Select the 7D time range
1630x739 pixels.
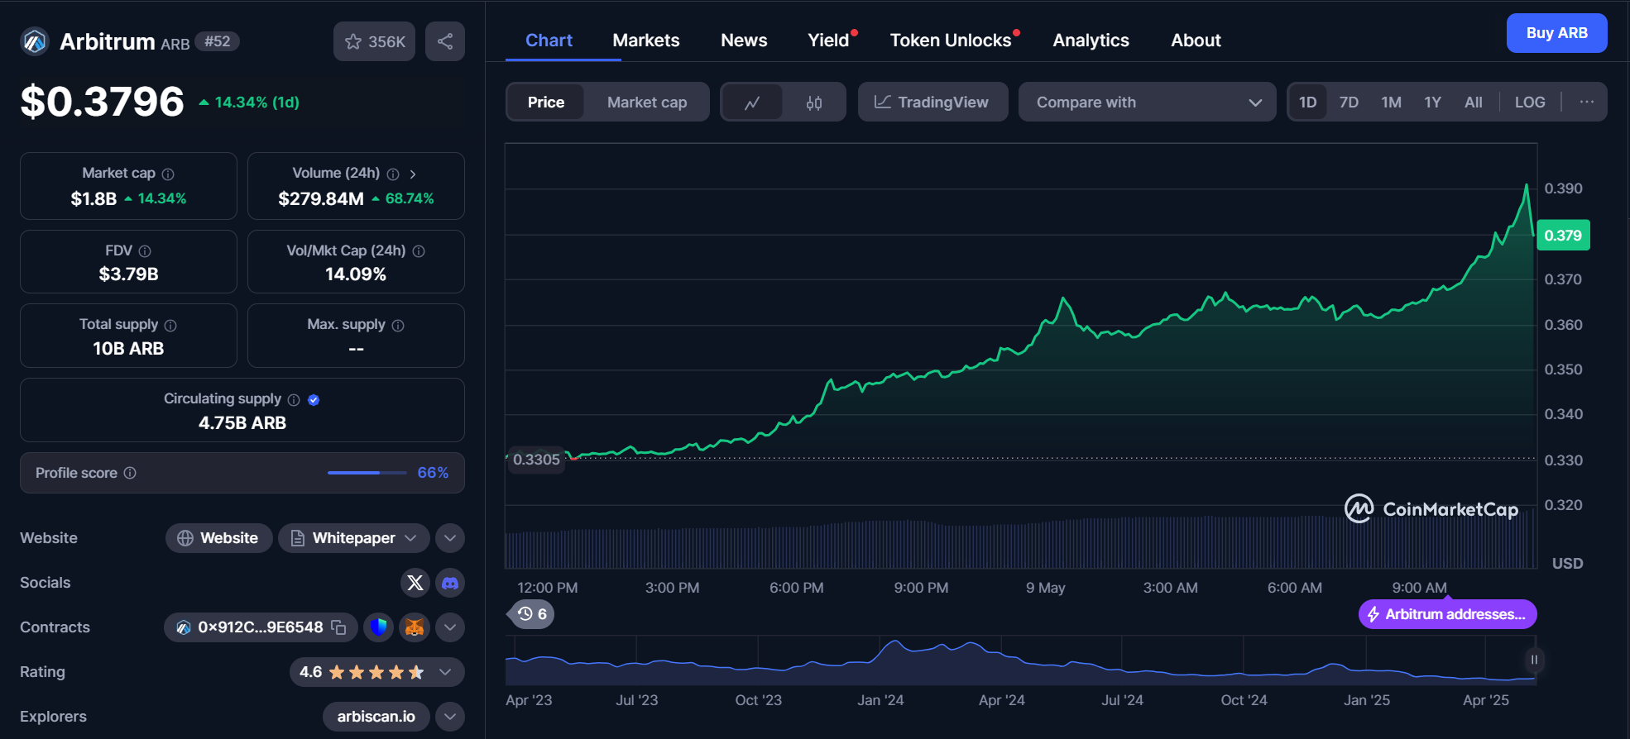(1349, 103)
